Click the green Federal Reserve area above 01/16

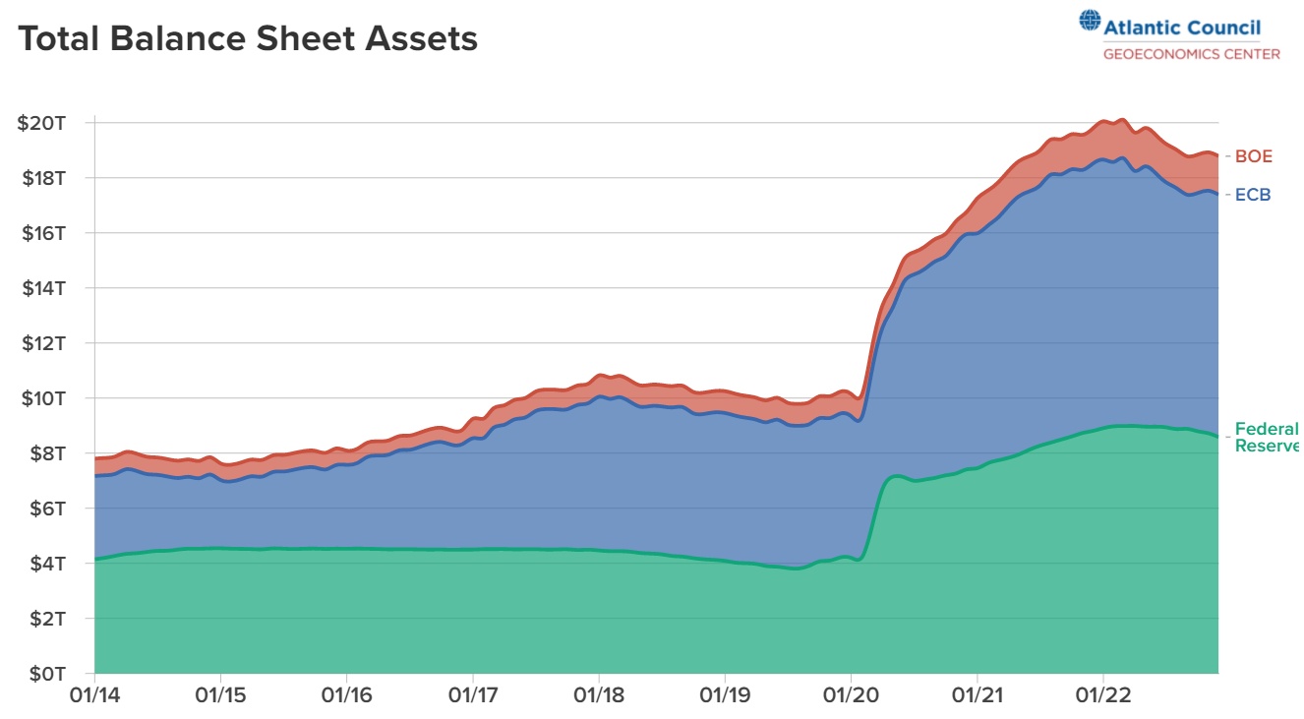click(346, 610)
